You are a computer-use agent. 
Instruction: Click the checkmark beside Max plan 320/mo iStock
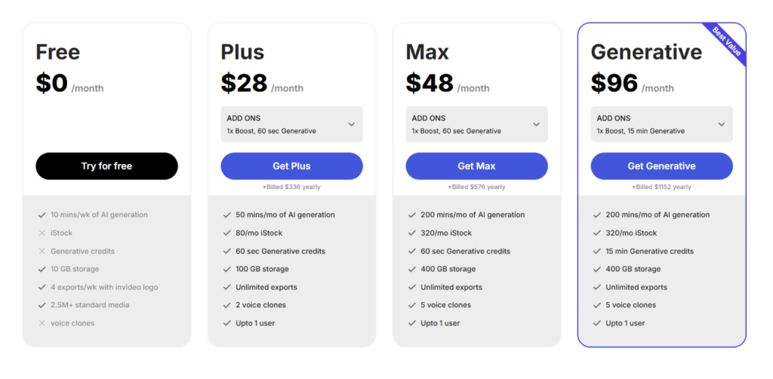[412, 233]
